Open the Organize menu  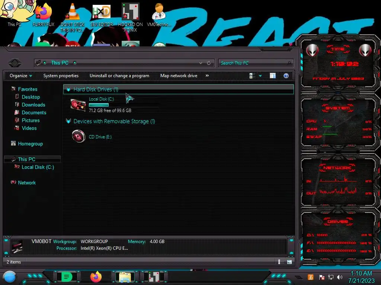21,76
